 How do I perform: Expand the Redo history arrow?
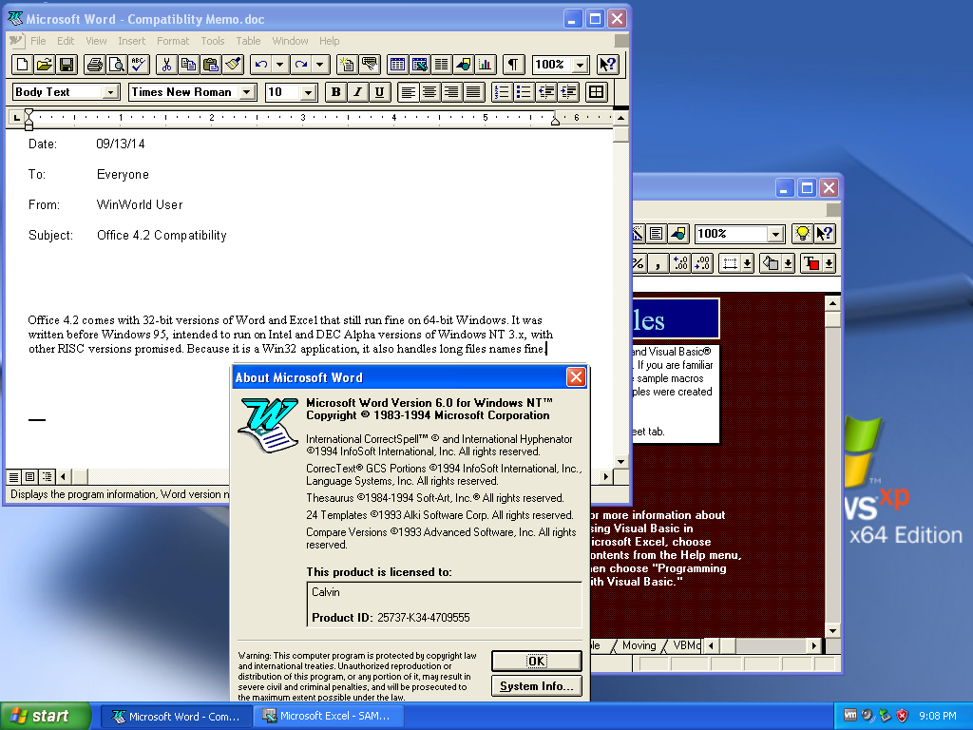(x=319, y=64)
